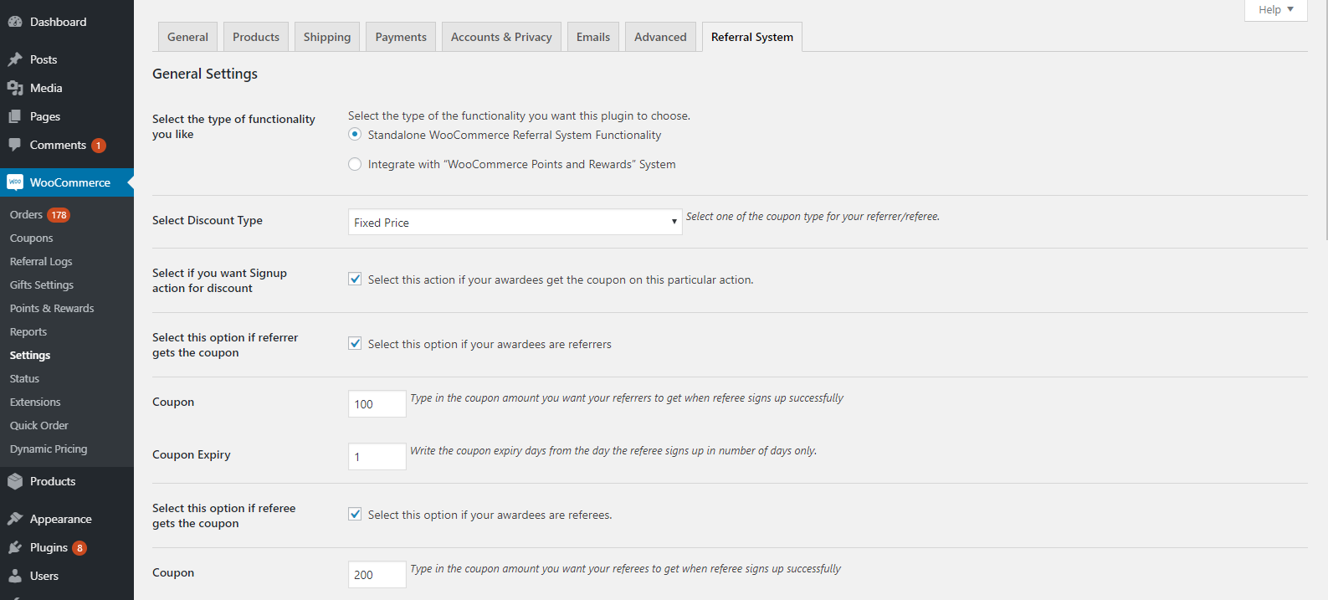1328x600 pixels.
Task: Click the Pages document icon
Action: [15, 116]
